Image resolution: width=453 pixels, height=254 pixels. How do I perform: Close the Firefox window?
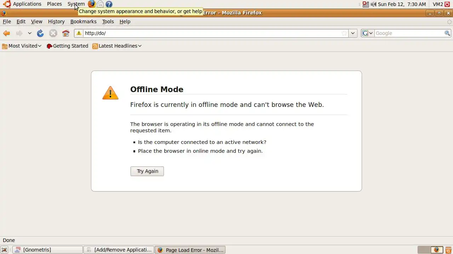tap(448, 13)
